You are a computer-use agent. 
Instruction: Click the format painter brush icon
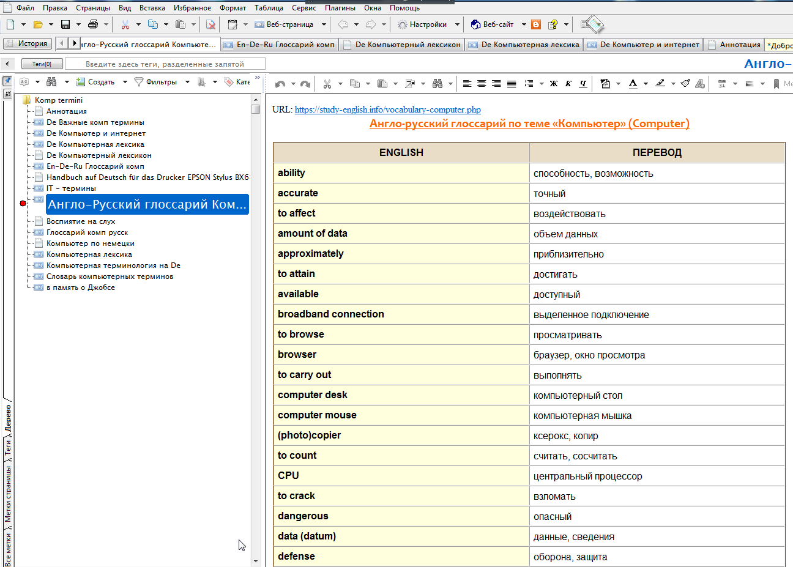(x=685, y=84)
